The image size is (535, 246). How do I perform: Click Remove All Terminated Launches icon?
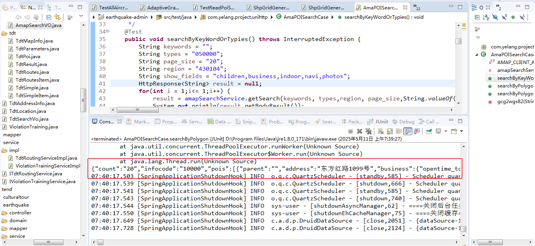coord(368,132)
